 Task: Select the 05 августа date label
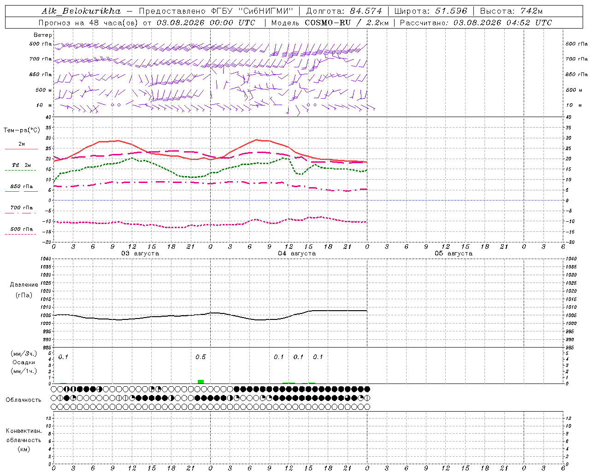(x=454, y=254)
